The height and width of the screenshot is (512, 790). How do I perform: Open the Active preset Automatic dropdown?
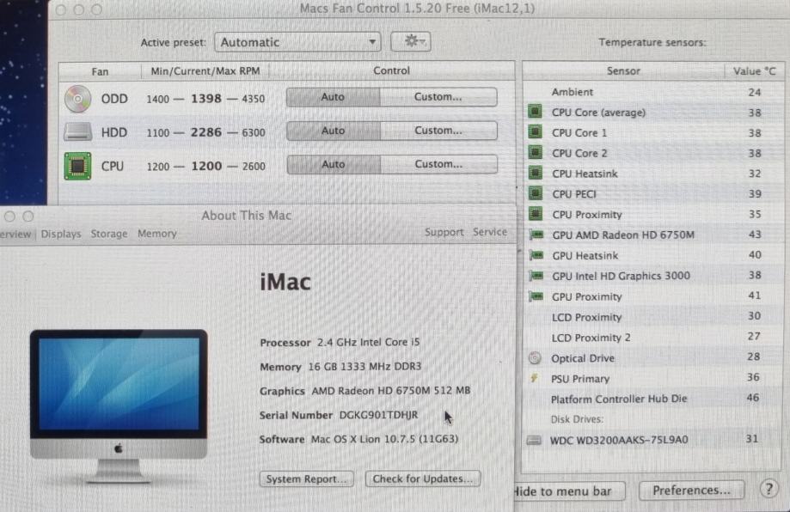coord(297,42)
